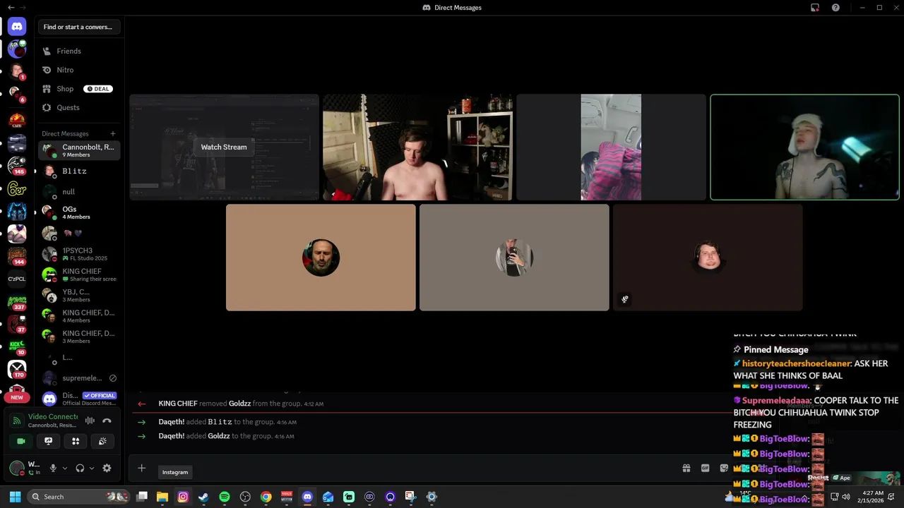Open the sticker picker
The width and height of the screenshot is (904, 508).
[724, 468]
